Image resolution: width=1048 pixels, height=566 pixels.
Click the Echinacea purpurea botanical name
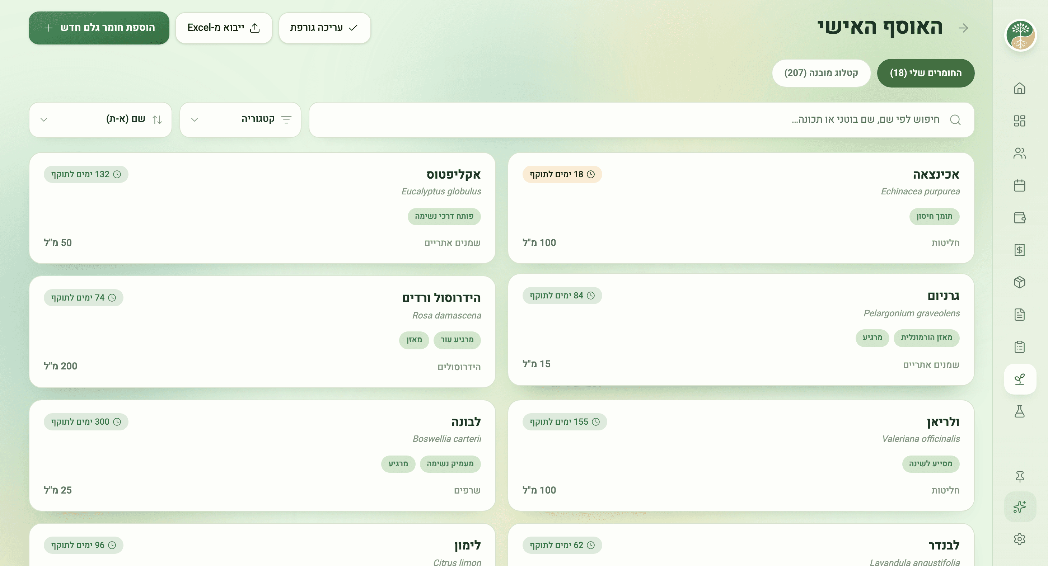[920, 192]
